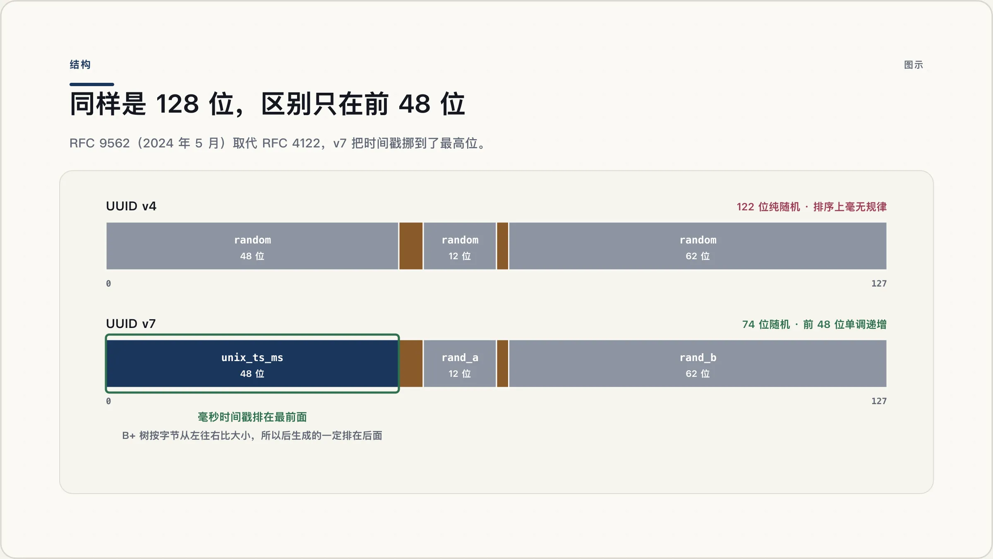Click the green note 74 位随机 · 前 48 位单调递增
This screenshot has height=559, width=993.
(x=814, y=324)
